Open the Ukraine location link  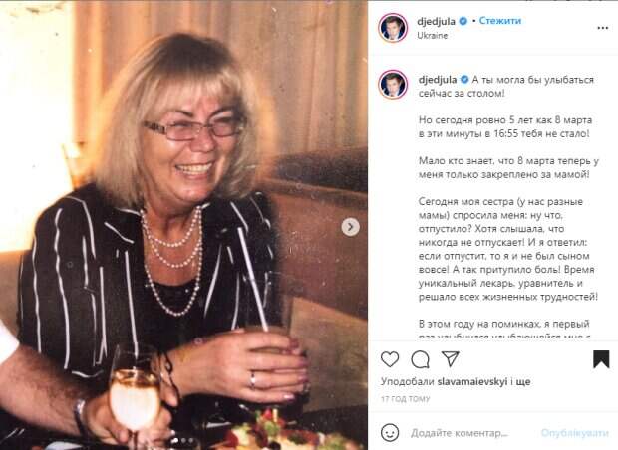coord(433,36)
